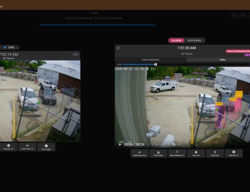Image resolution: width=250 pixels, height=192 pixels.
Task: Click the 7:51:20 AM event timestamp
Action: [186, 48]
